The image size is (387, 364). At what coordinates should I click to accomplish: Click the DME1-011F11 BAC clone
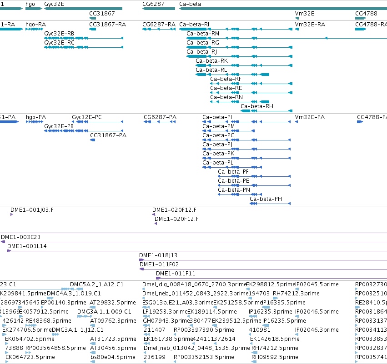coord(176,274)
